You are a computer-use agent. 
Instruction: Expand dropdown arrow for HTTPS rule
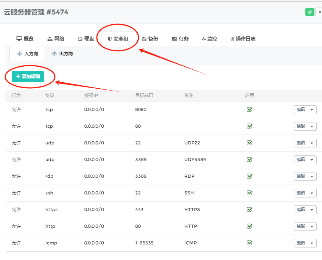point(312,210)
